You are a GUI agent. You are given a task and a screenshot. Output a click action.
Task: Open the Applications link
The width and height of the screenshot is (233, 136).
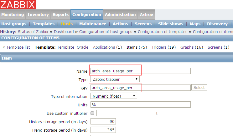click(x=104, y=47)
